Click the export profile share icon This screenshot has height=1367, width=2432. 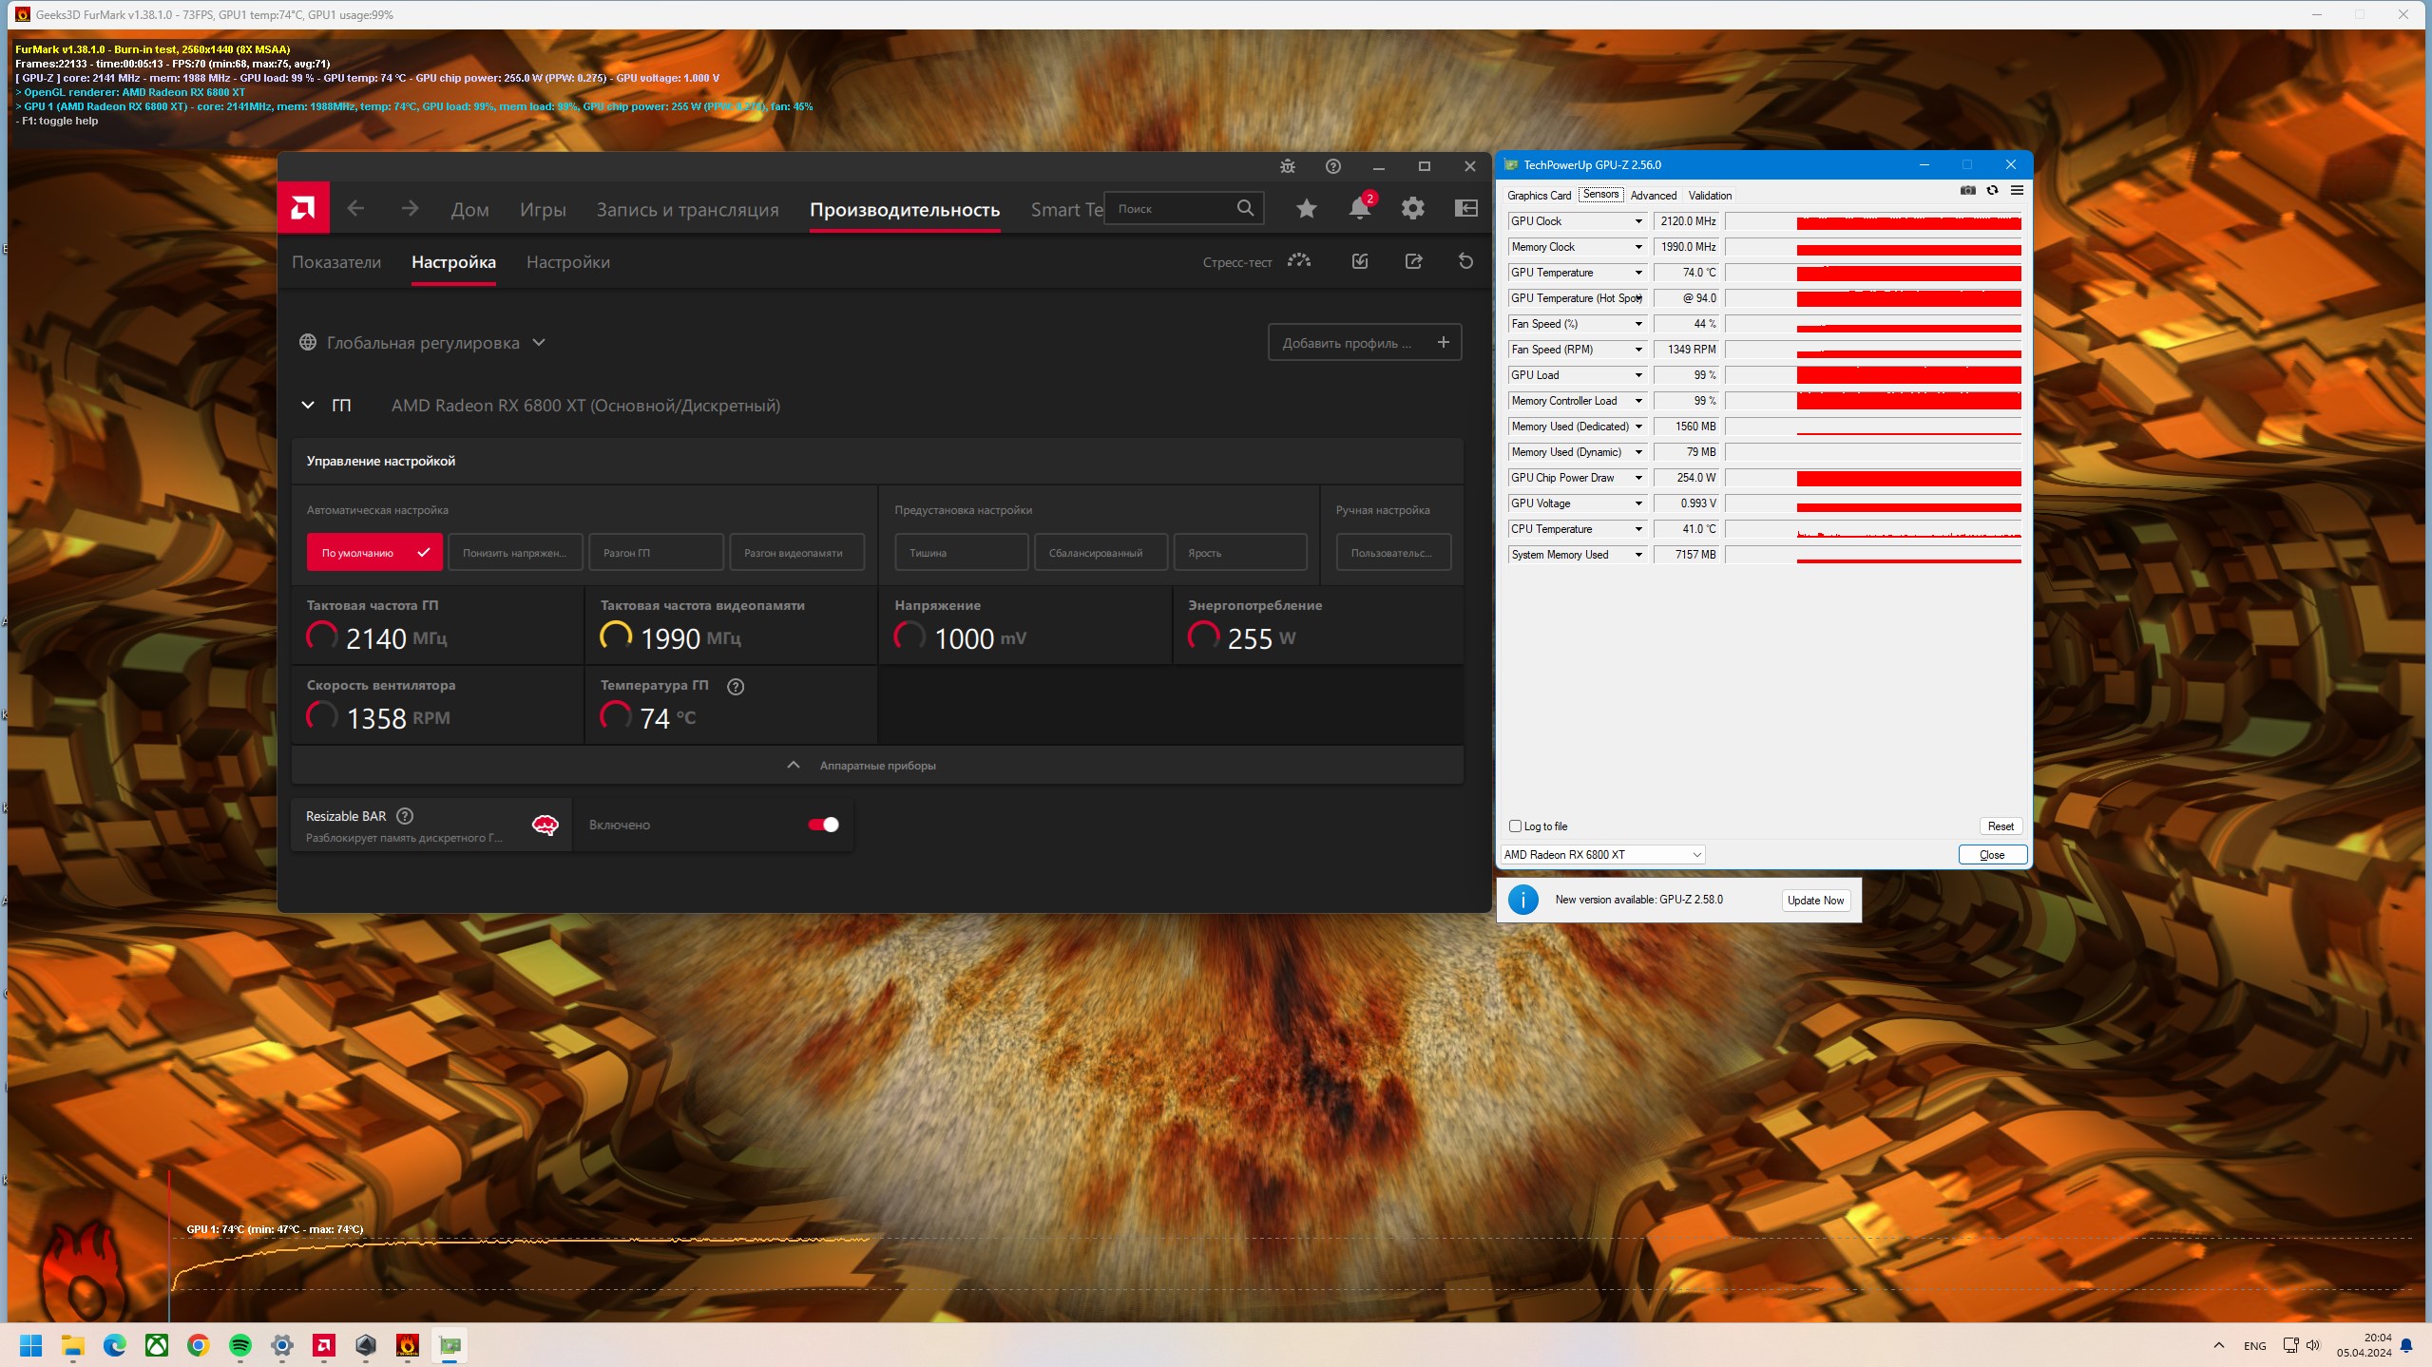(x=1413, y=261)
